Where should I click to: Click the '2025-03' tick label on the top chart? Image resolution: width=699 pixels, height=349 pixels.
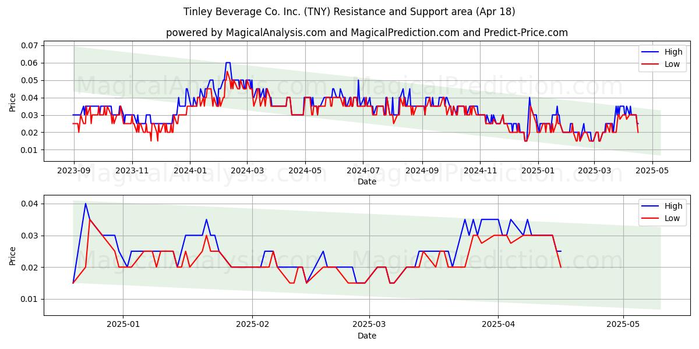coord(594,171)
